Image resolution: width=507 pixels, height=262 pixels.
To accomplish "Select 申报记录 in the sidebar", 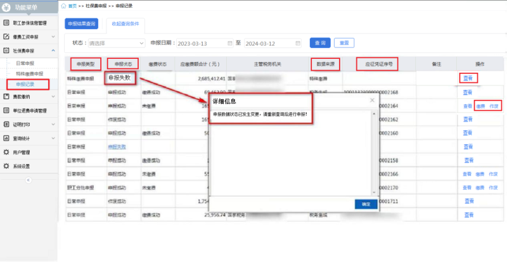I will [x=25, y=84].
